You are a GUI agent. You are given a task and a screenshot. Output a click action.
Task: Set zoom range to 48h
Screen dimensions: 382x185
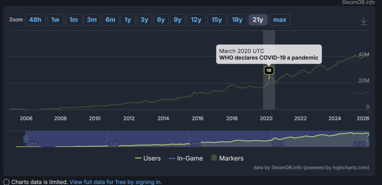35,20
